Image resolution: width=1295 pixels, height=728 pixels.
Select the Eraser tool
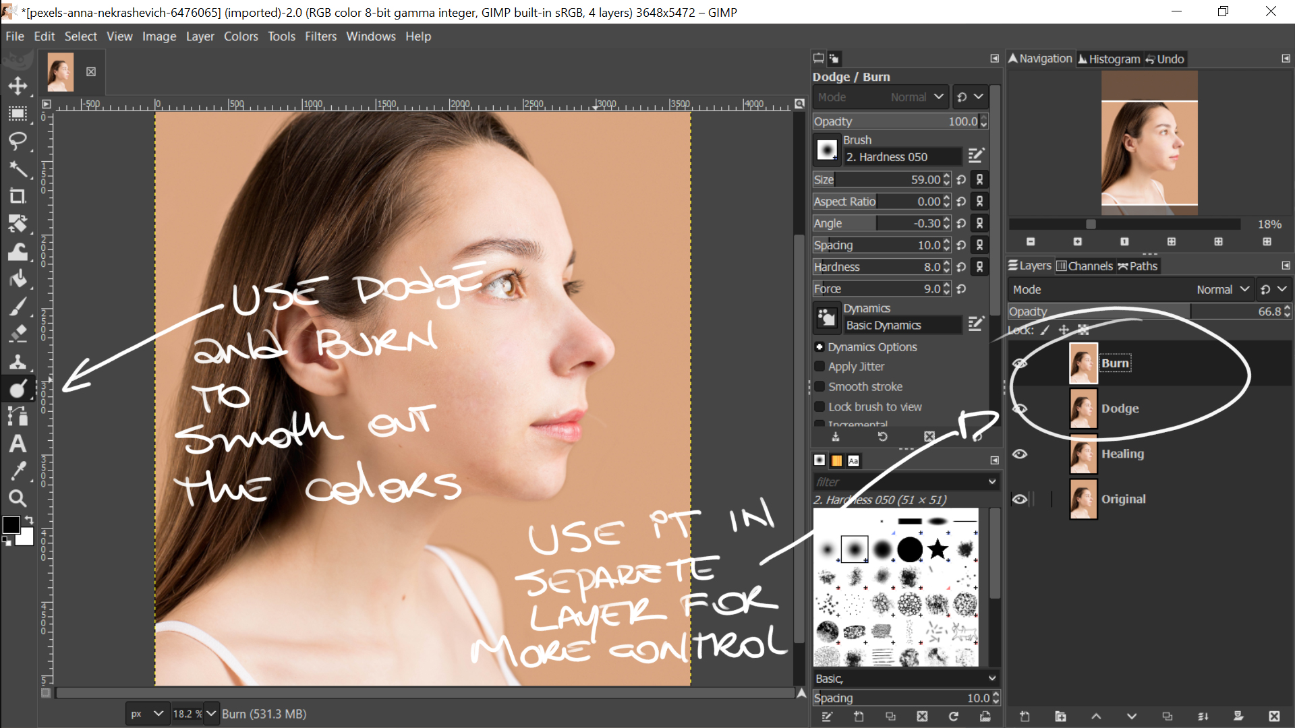18,334
